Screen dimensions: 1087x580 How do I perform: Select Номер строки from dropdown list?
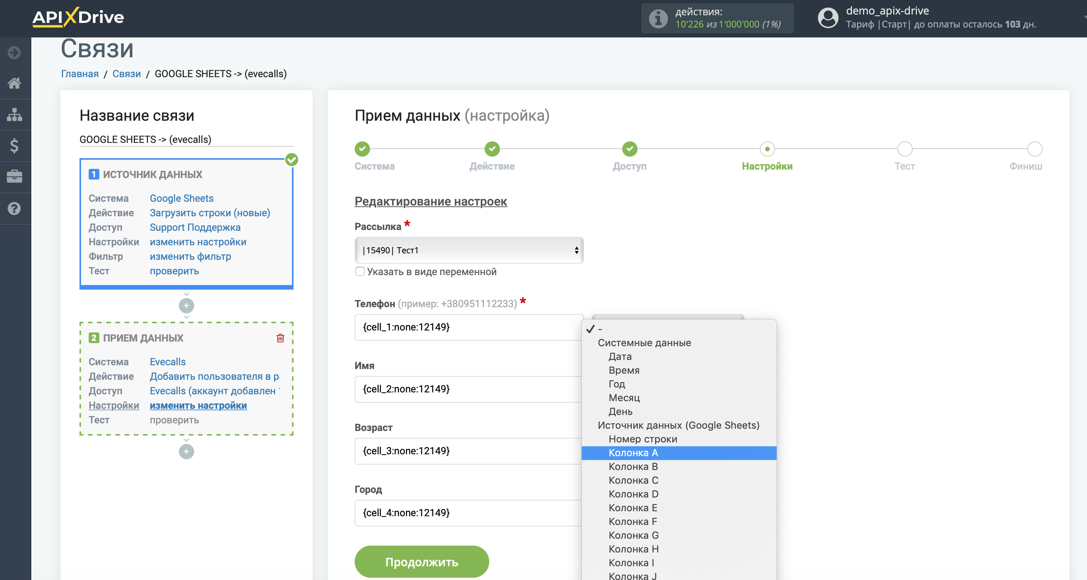coord(678,439)
